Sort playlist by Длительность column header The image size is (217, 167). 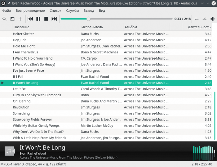tap(199, 27)
